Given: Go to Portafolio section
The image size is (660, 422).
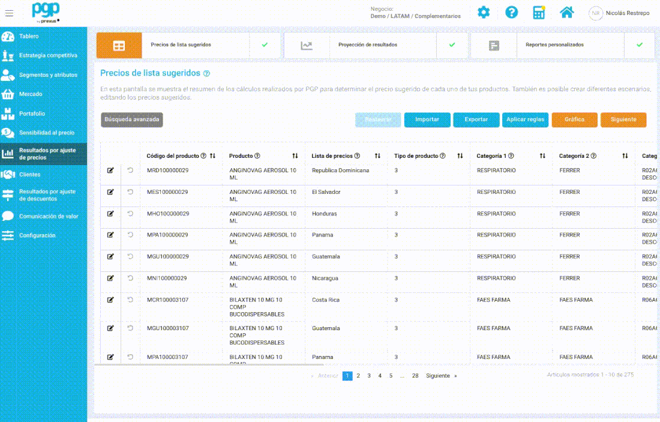Looking at the screenshot, I should click(x=43, y=113).
